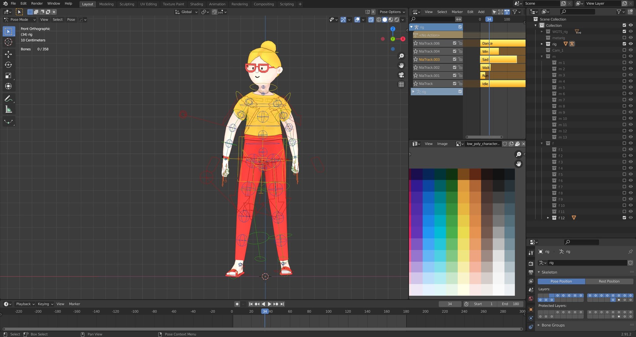Image resolution: width=636 pixels, height=337 pixels.
Task: Disable the f 12 collection checkbox
Action: tap(624, 218)
